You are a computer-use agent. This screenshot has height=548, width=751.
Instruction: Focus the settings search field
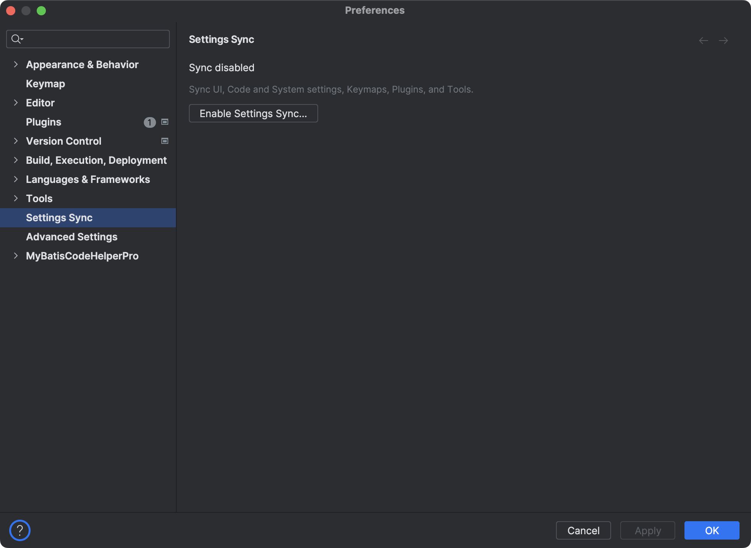tap(96, 39)
